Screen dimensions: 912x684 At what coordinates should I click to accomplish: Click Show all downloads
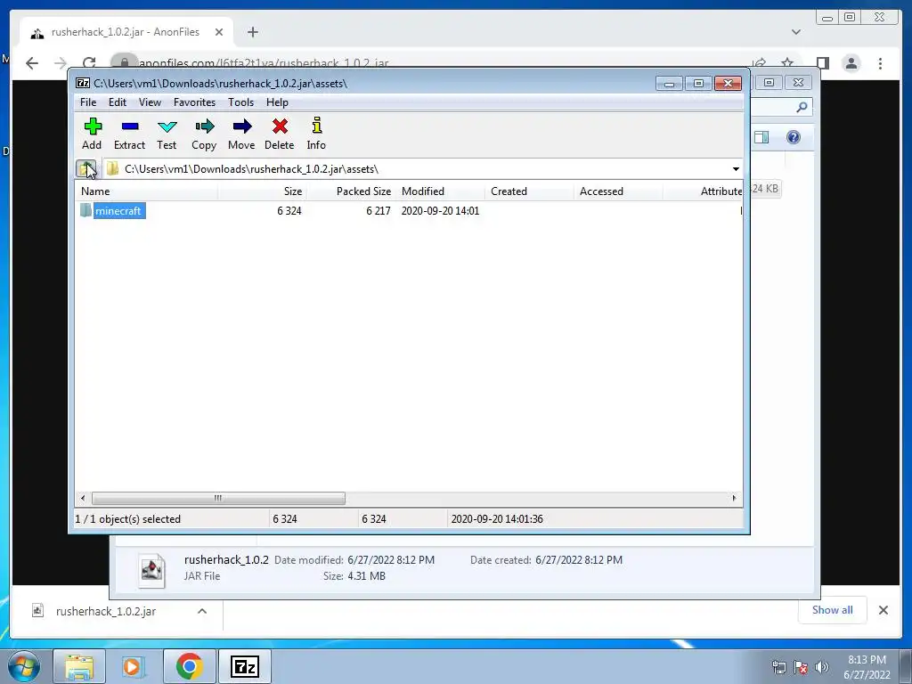(x=833, y=609)
